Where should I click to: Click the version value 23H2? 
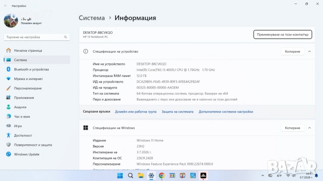pos(140,146)
